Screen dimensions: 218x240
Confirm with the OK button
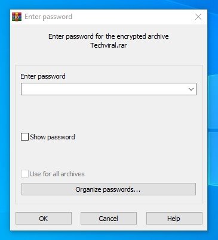(x=44, y=219)
